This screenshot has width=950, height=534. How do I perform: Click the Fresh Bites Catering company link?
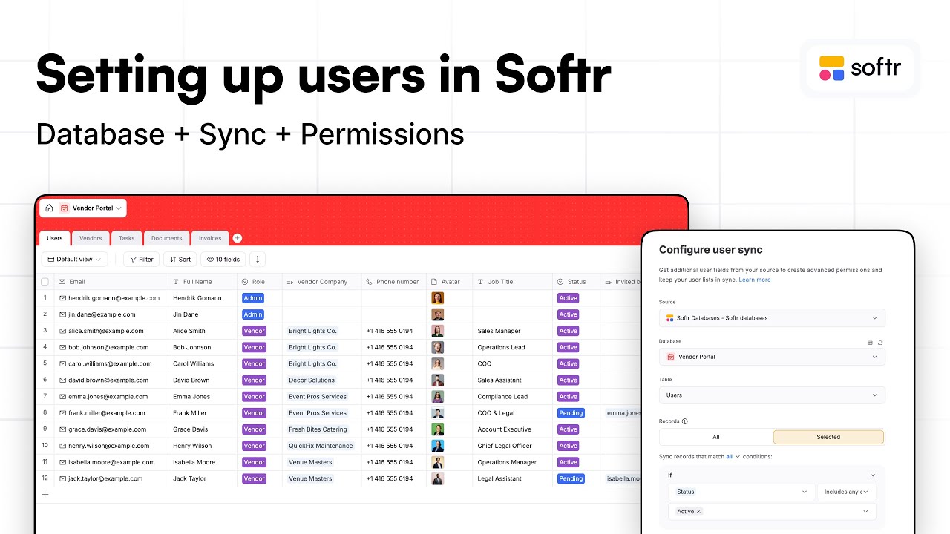click(318, 429)
